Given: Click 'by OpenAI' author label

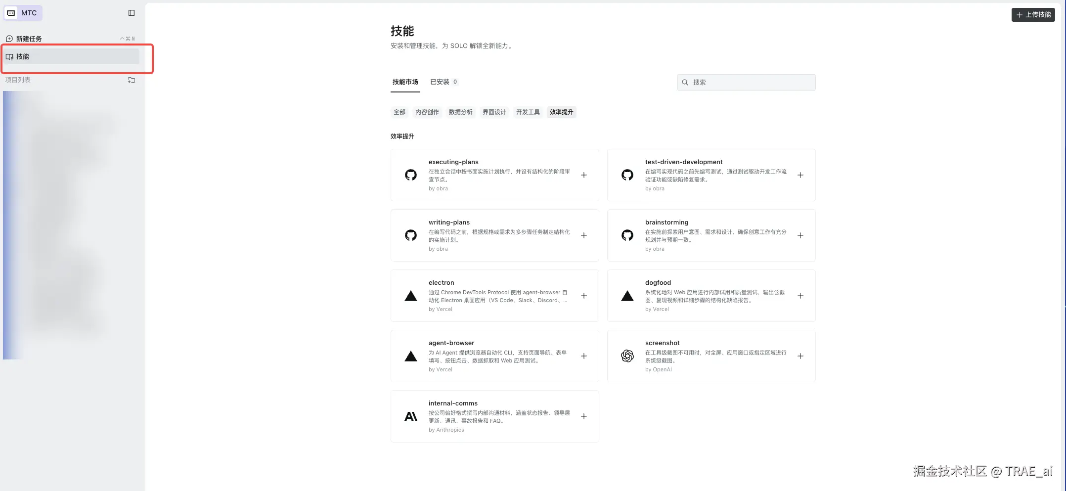Looking at the screenshot, I should click(659, 370).
